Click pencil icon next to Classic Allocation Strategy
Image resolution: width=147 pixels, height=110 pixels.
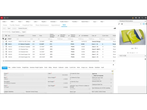click(x=59, y=36)
